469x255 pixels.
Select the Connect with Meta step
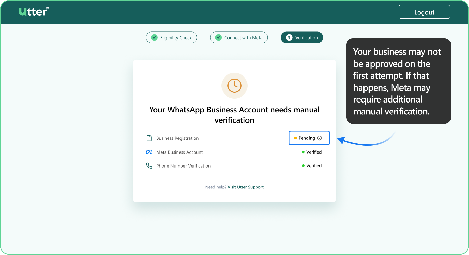click(x=239, y=37)
